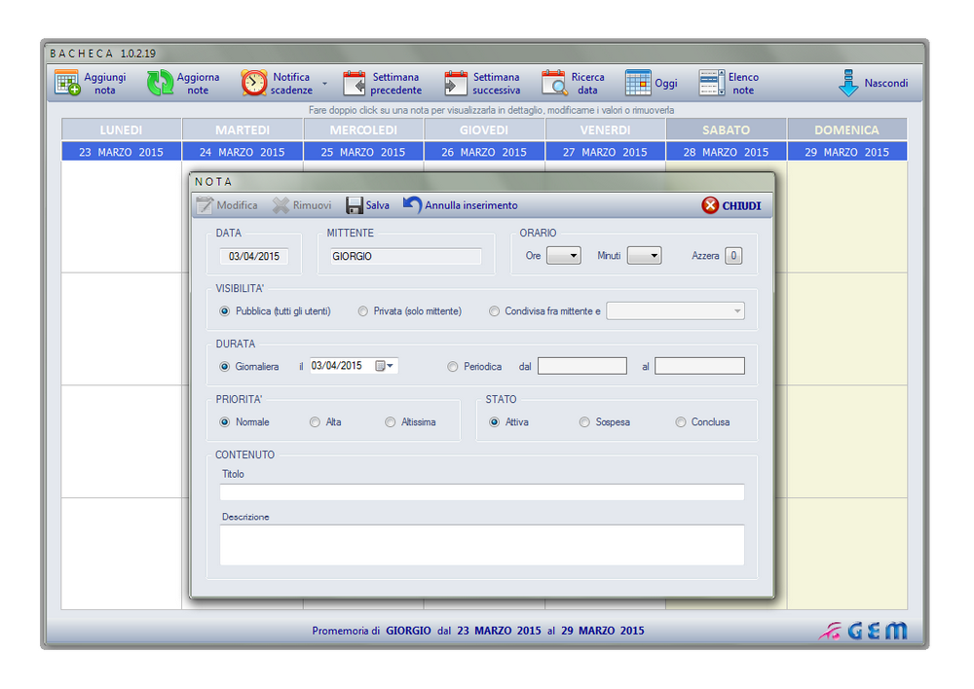Hide the board with Nascondi arrow

pos(847,84)
